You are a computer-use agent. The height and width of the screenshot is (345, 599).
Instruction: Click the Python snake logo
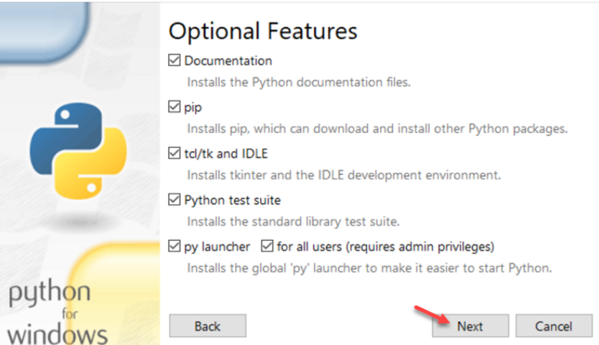click(x=78, y=151)
